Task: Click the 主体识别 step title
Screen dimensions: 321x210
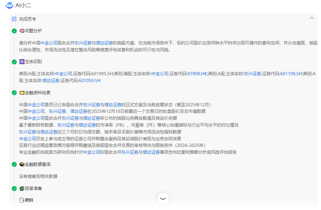Action: (x=33, y=61)
